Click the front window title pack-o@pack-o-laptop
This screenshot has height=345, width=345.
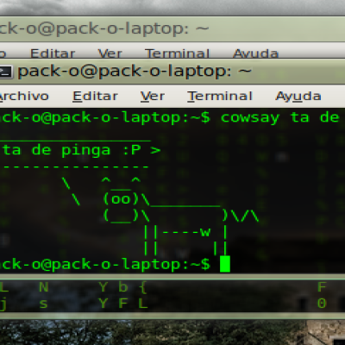click(135, 72)
